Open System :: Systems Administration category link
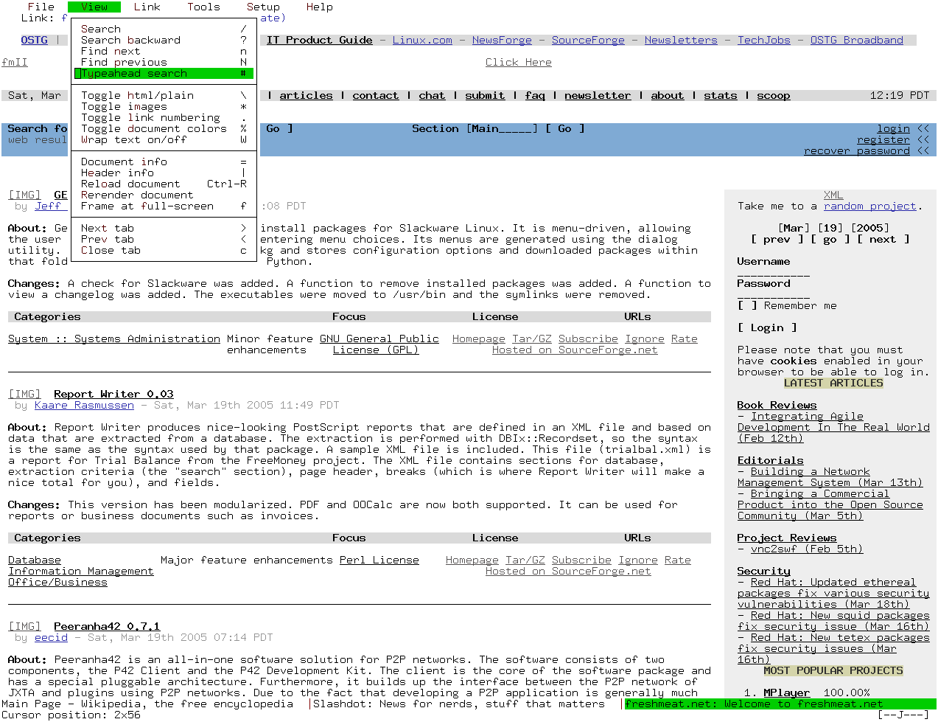This screenshot has width=938, height=722. coord(114,339)
